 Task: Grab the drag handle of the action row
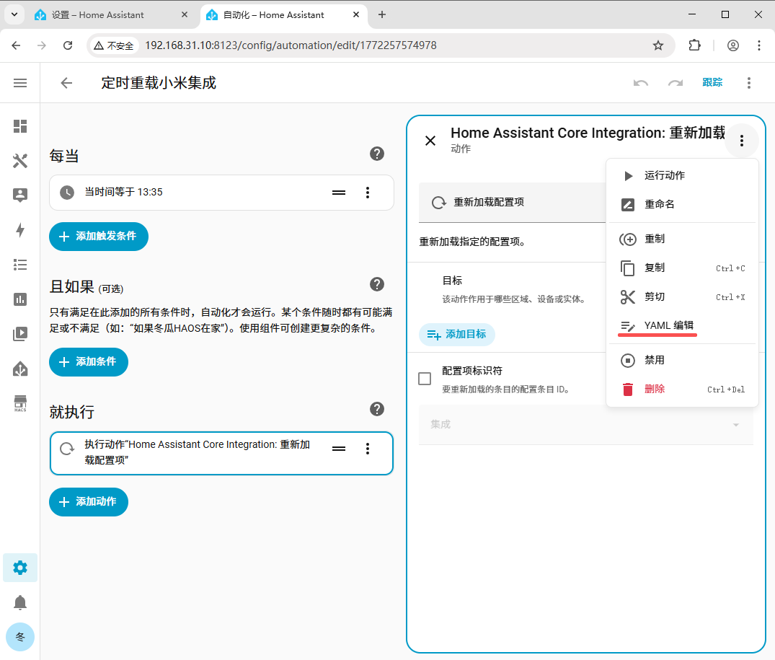click(339, 449)
